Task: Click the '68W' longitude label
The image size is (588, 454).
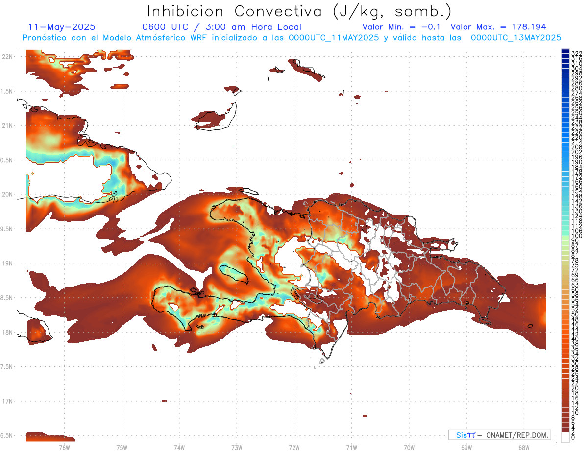Action: [x=524, y=447]
